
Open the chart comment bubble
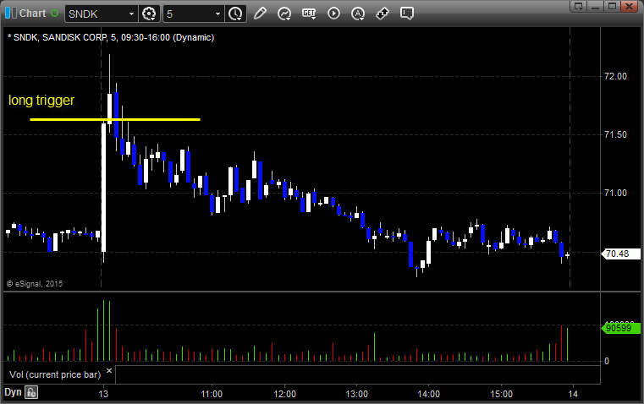click(406, 14)
